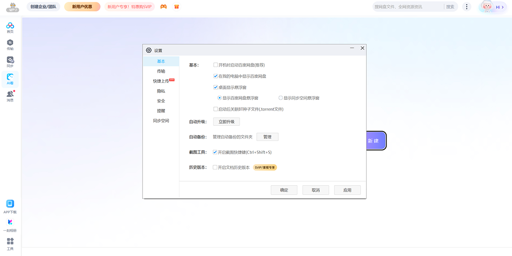Open the 消息 messages icon
The width and height of the screenshot is (512, 256).
point(10,95)
